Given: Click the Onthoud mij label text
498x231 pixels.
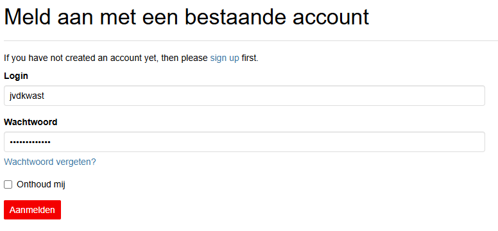Looking at the screenshot, I should 41,185.
